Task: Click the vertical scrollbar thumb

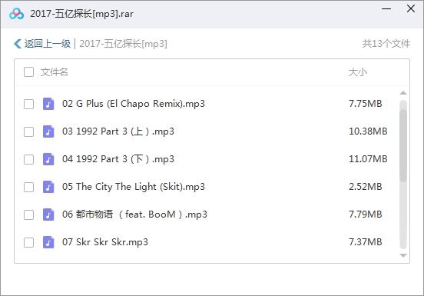Action: click(403, 145)
